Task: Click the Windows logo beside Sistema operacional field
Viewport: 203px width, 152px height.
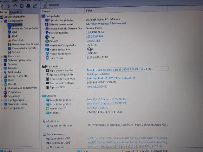Action: tap(47, 24)
